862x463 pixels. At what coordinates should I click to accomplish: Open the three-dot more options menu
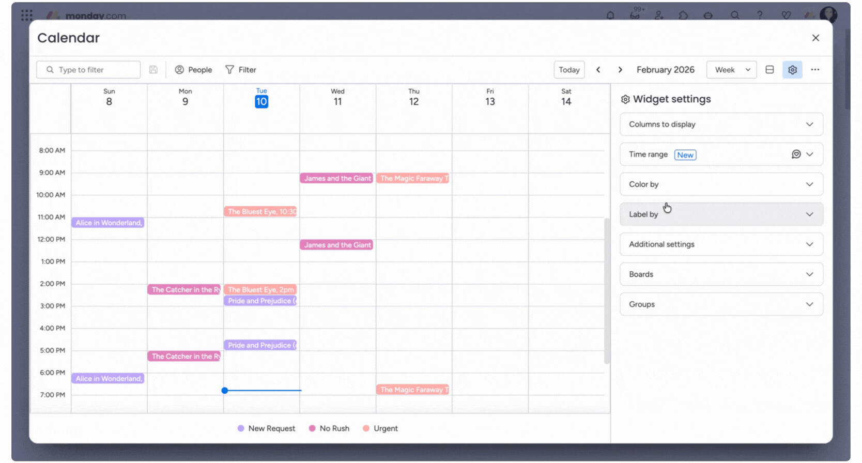[815, 70]
